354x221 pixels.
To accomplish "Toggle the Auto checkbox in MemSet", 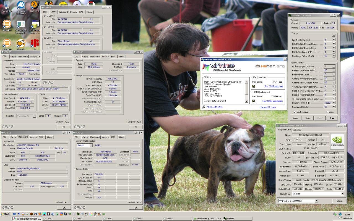I will click(x=327, y=112).
